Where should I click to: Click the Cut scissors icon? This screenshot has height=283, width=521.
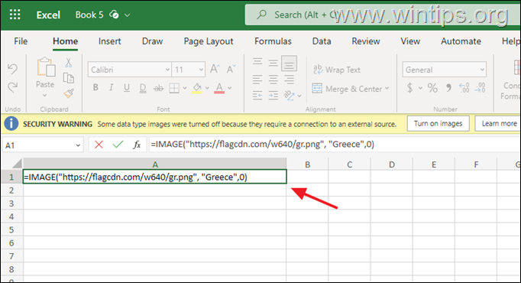[x=69, y=63]
